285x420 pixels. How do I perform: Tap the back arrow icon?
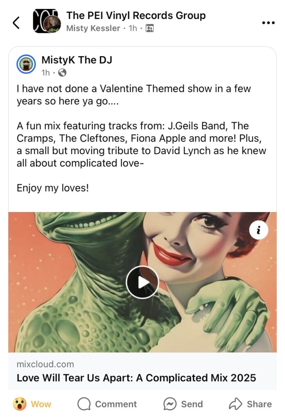coord(16,23)
